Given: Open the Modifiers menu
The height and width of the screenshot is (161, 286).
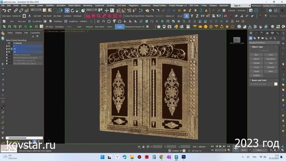Looking at the screenshot, I should click(50, 5).
